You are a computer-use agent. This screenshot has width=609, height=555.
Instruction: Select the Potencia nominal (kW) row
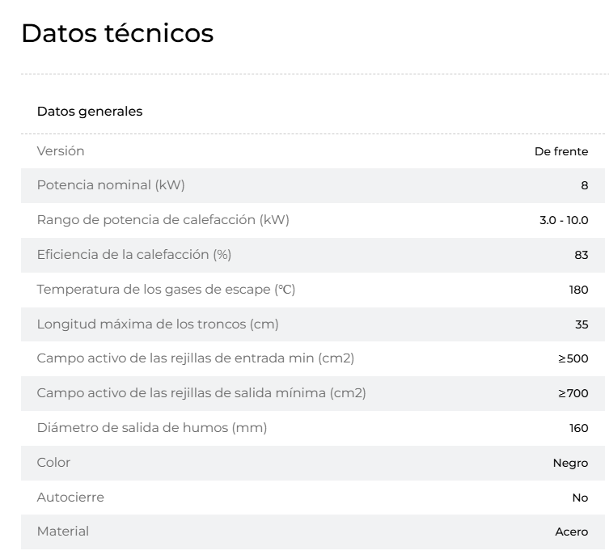(313, 185)
